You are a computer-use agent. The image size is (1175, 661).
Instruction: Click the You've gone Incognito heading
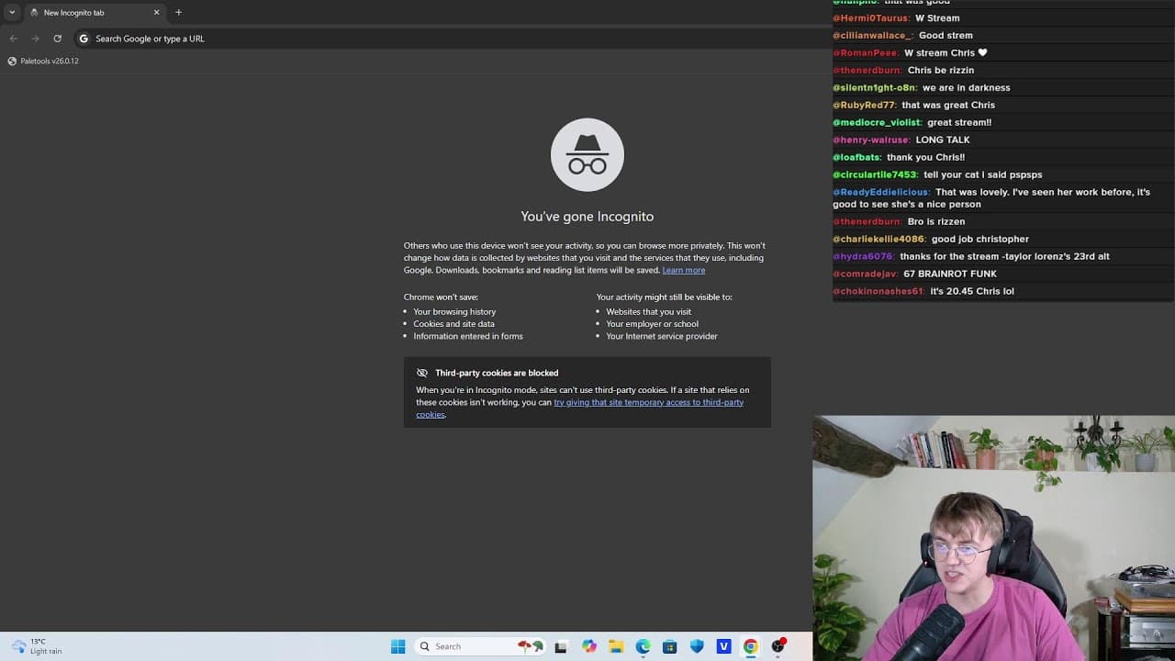(x=587, y=217)
